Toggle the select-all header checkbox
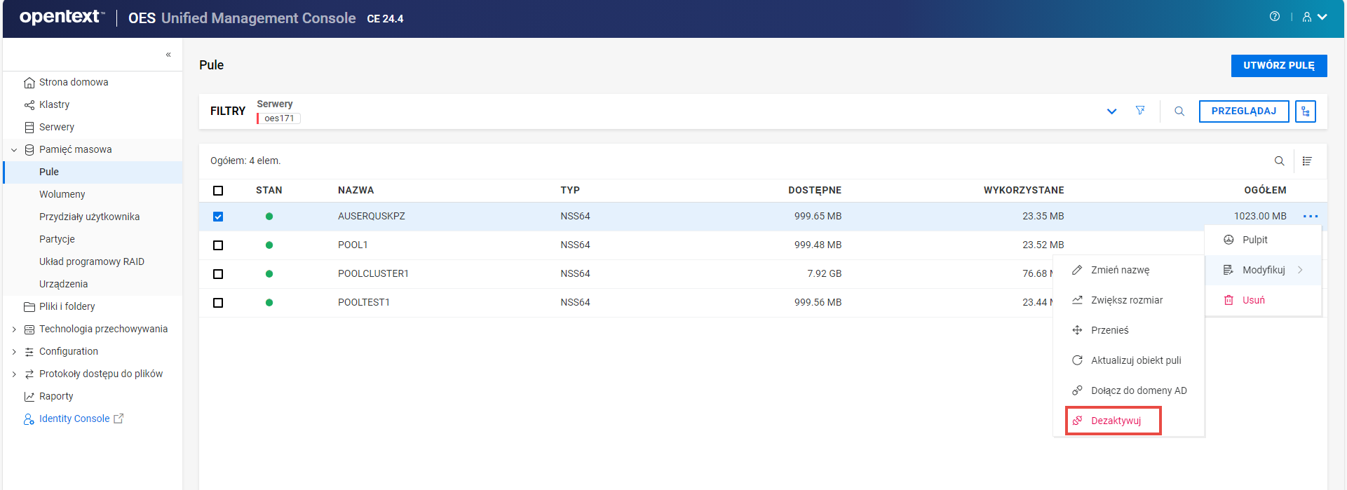The width and height of the screenshot is (1347, 490). 218,191
